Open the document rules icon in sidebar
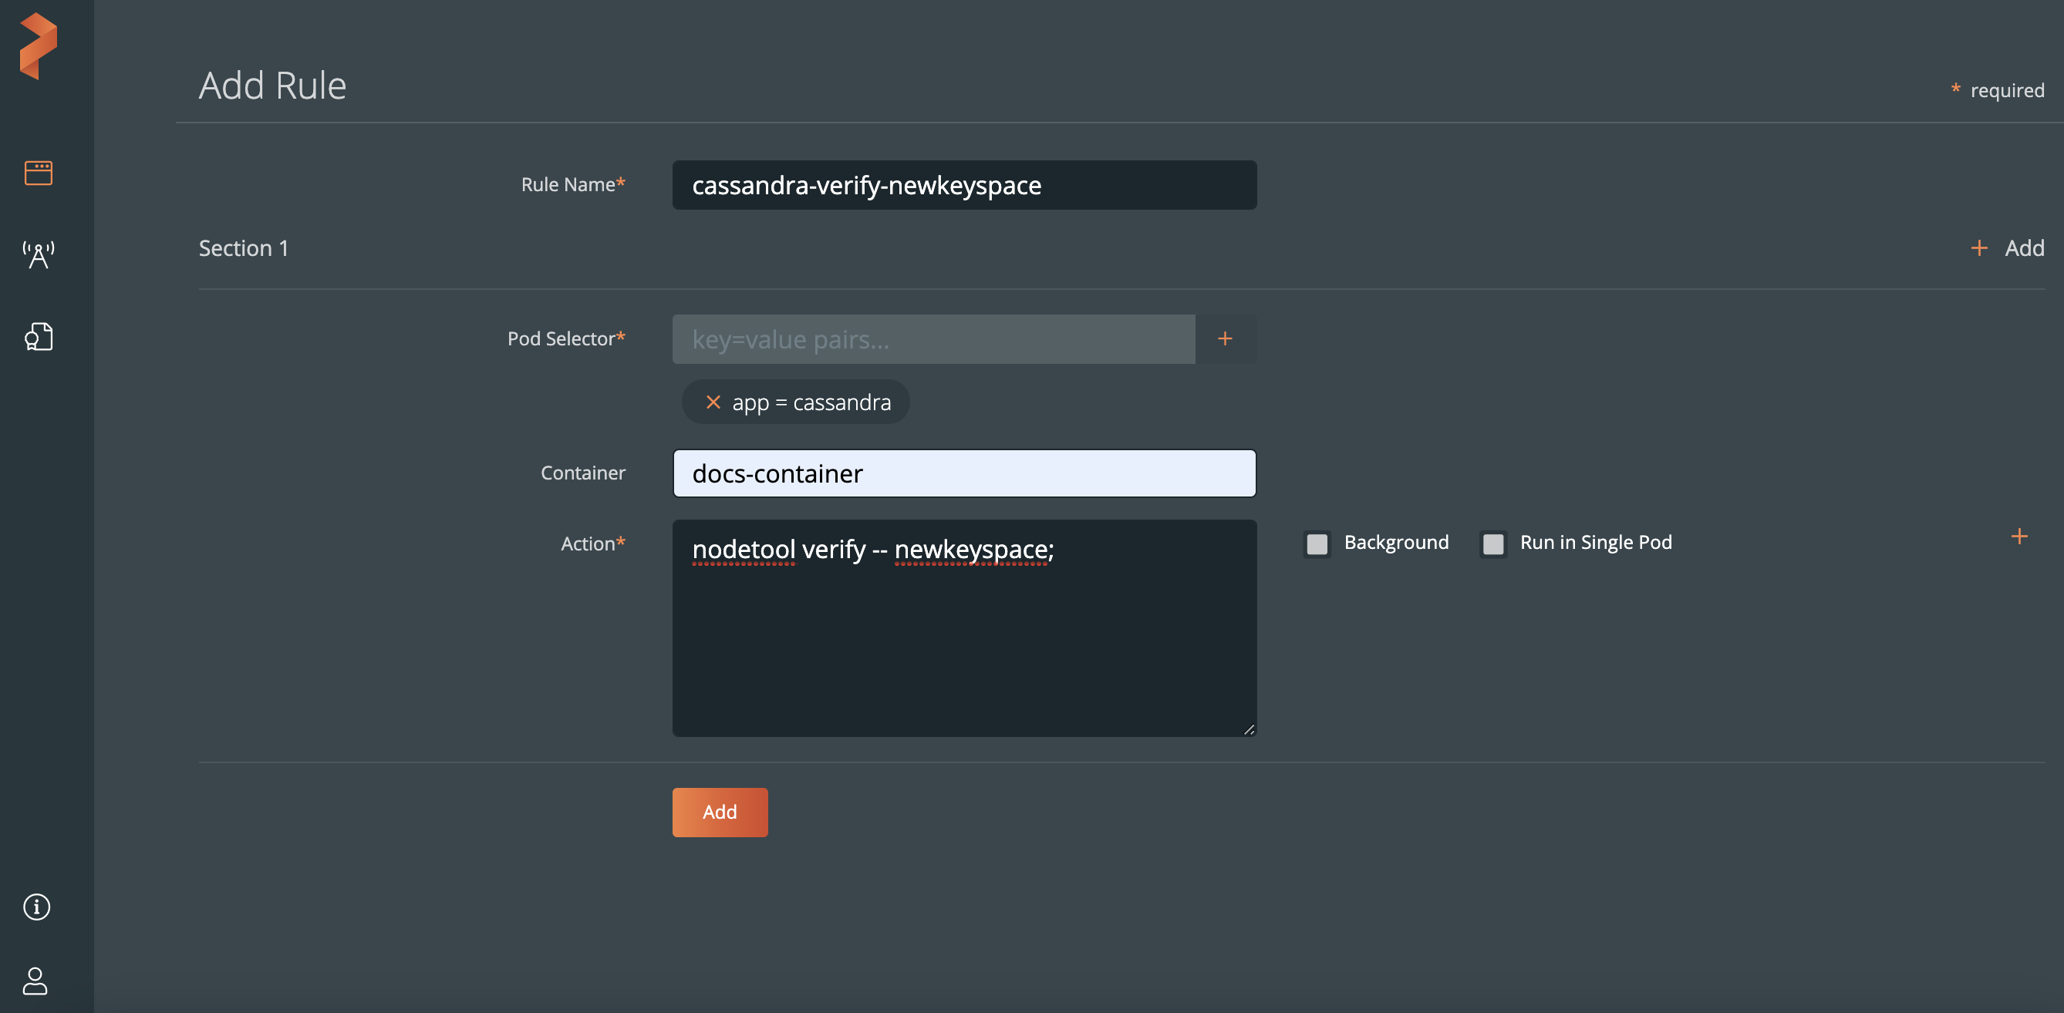 [x=38, y=336]
